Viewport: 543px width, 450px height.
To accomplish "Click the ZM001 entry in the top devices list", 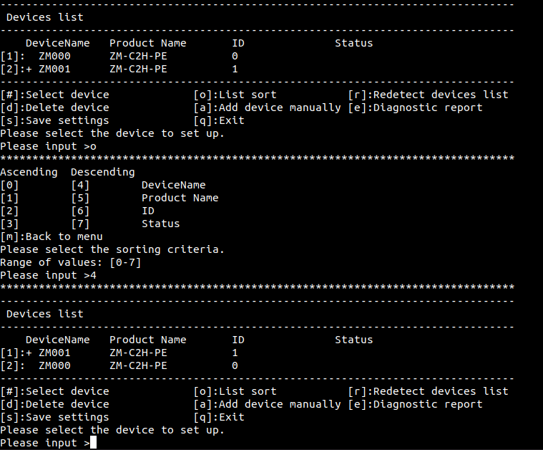I will [x=54, y=69].
